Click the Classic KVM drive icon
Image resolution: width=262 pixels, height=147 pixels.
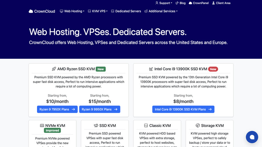[x=146, y=125]
